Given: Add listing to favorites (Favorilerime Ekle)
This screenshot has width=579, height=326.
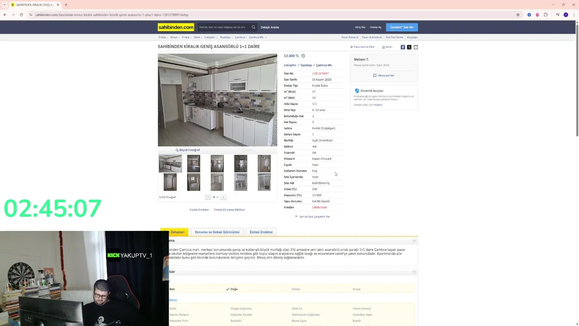Looking at the screenshot, I should (362, 47).
